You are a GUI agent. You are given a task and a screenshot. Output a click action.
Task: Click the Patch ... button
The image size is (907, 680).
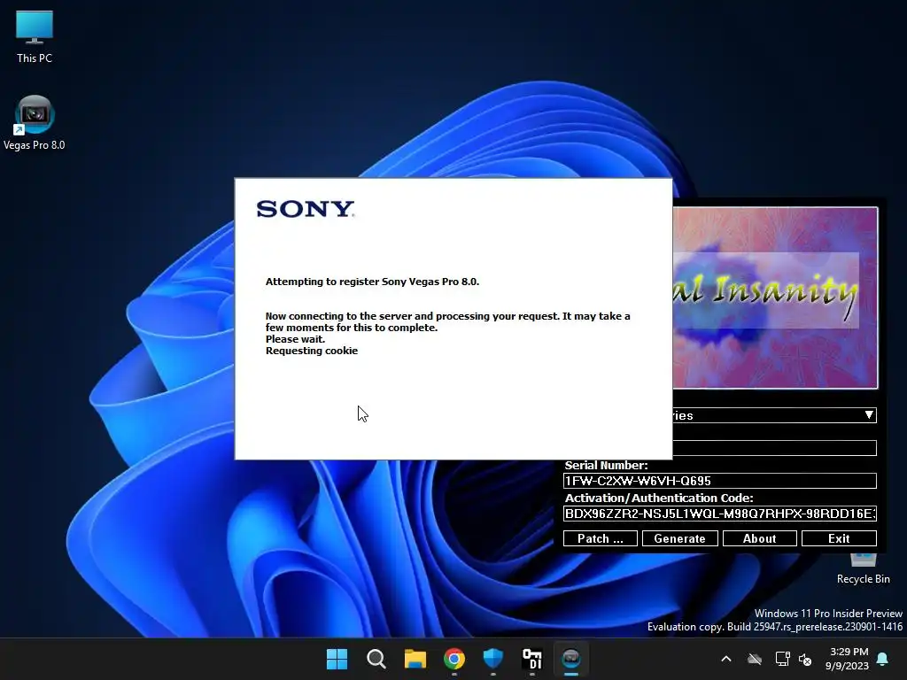(600, 538)
